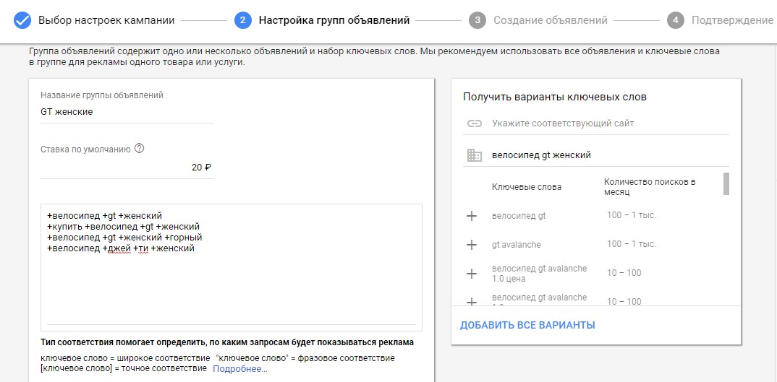Add keyword 'велосипед gt' with plus icon
Image resolution: width=777 pixels, height=382 pixels.
tap(472, 216)
